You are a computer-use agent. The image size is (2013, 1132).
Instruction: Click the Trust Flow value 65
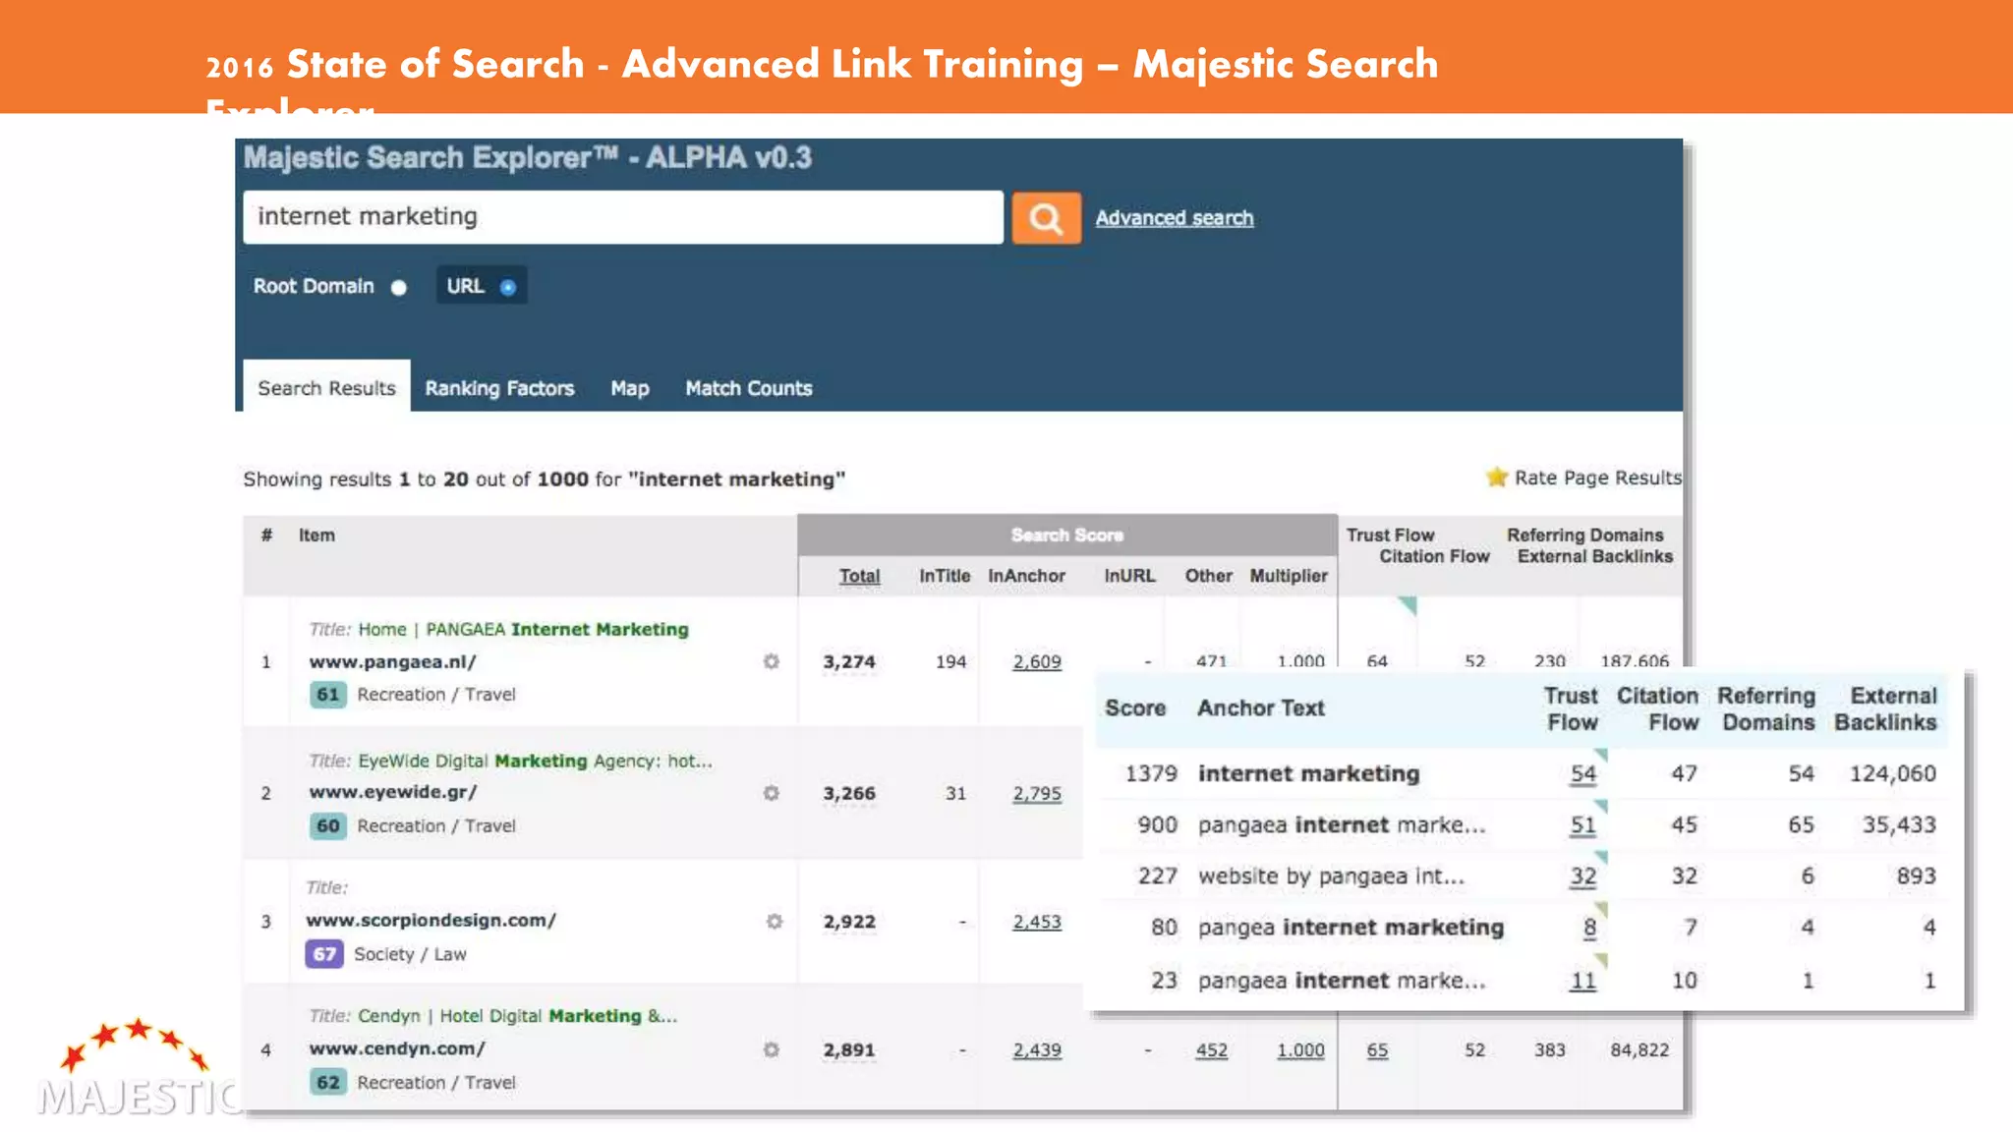coord(1377,1050)
